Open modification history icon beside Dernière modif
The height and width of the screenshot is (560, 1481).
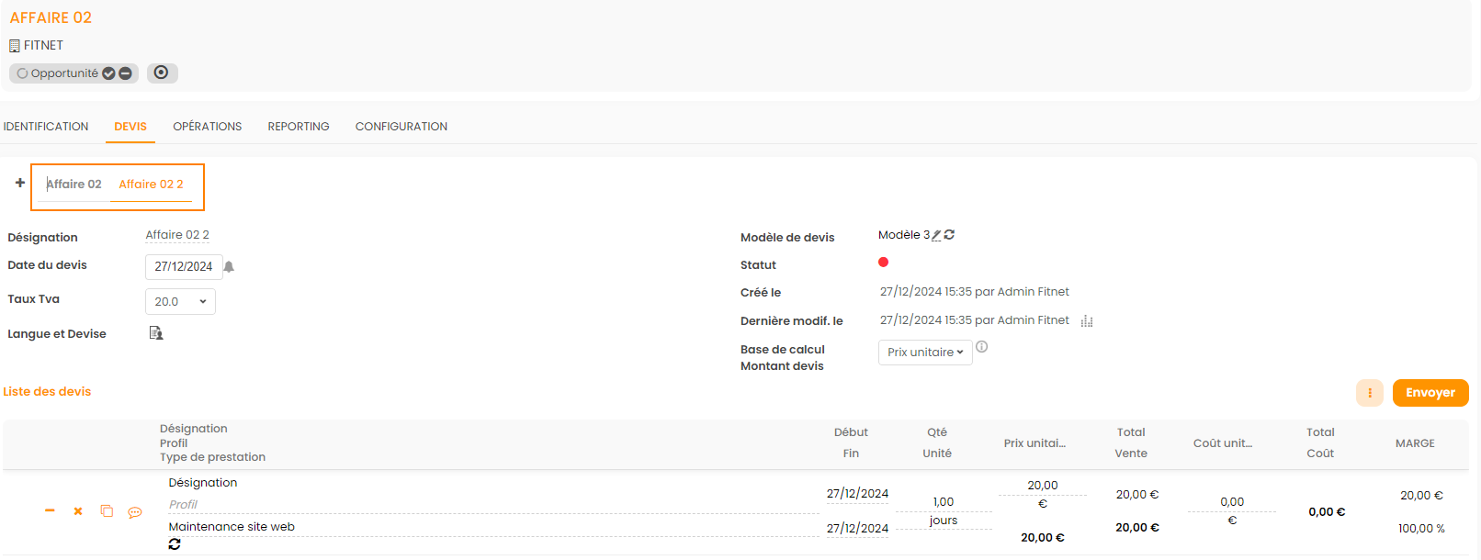point(1087,321)
